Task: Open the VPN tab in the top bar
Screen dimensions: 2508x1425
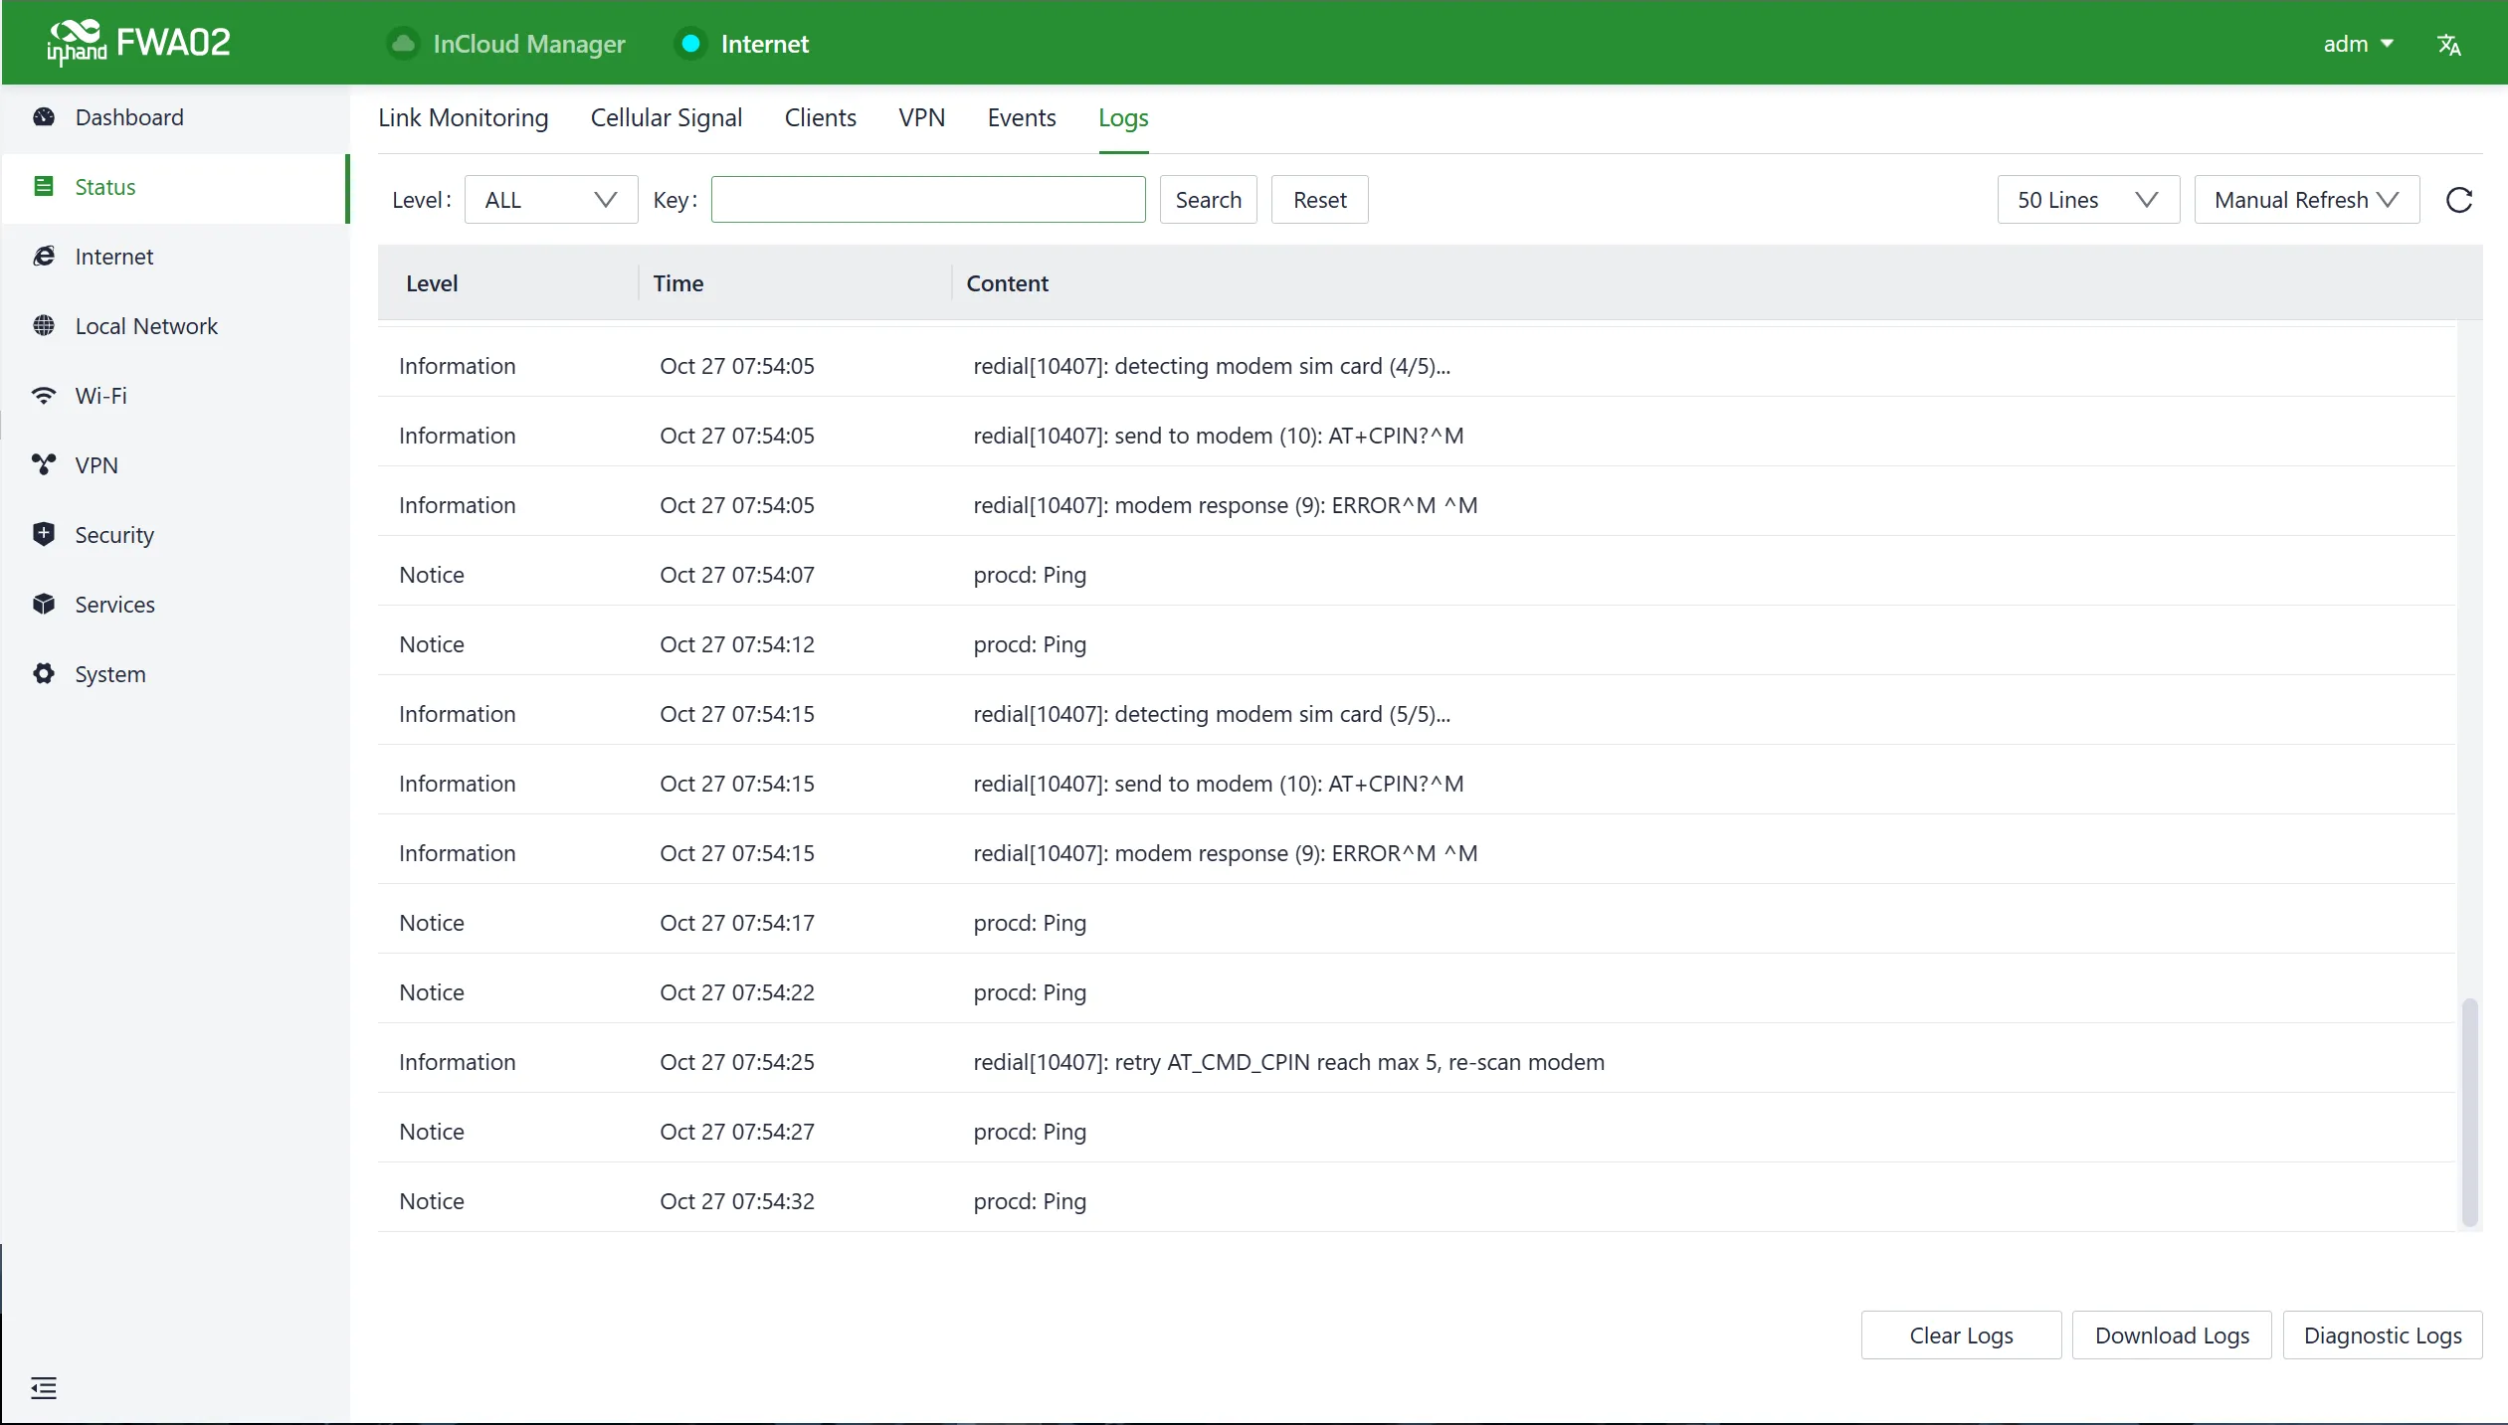Action: pyautogui.click(x=921, y=117)
